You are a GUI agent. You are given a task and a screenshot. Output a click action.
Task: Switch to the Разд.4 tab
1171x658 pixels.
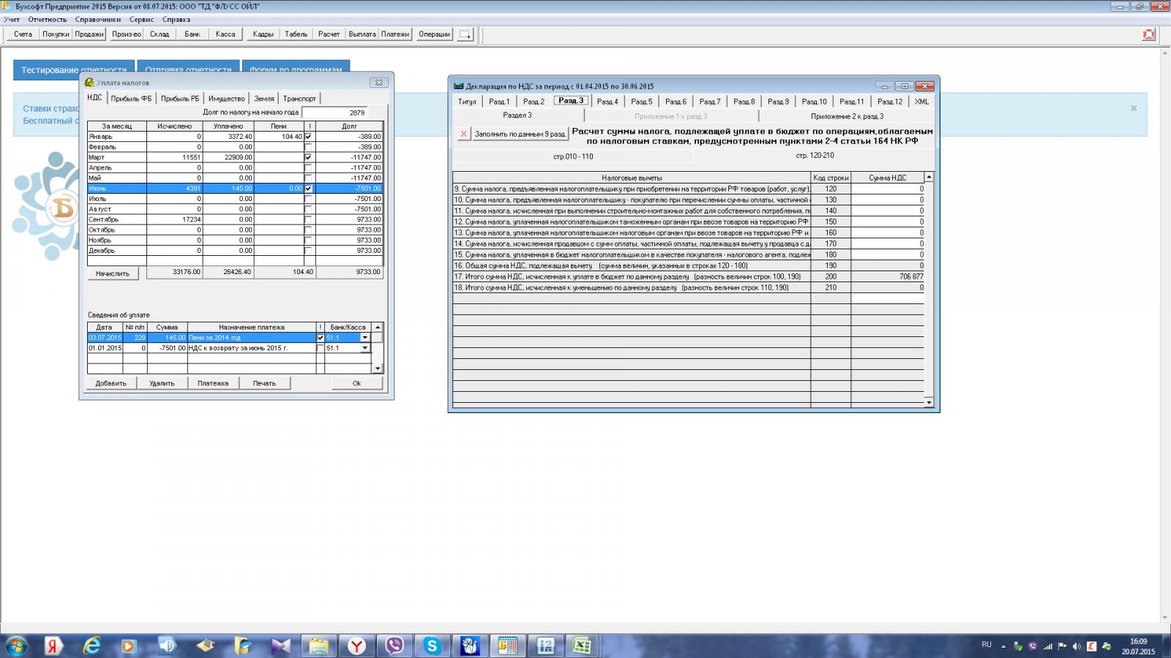pyautogui.click(x=607, y=102)
